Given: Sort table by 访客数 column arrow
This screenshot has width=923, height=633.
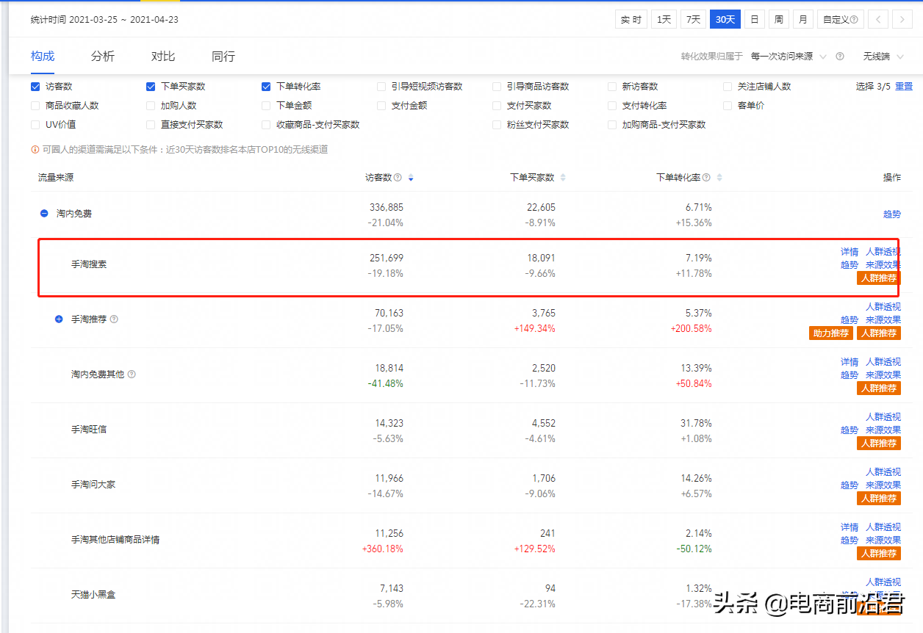Looking at the screenshot, I should 411,178.
